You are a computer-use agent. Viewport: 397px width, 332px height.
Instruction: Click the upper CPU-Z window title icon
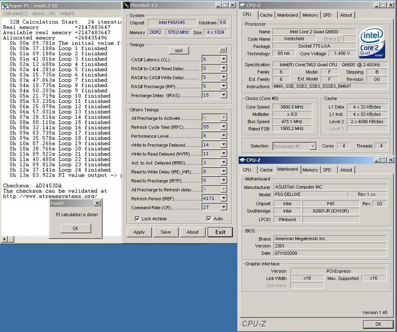point(243,5)
